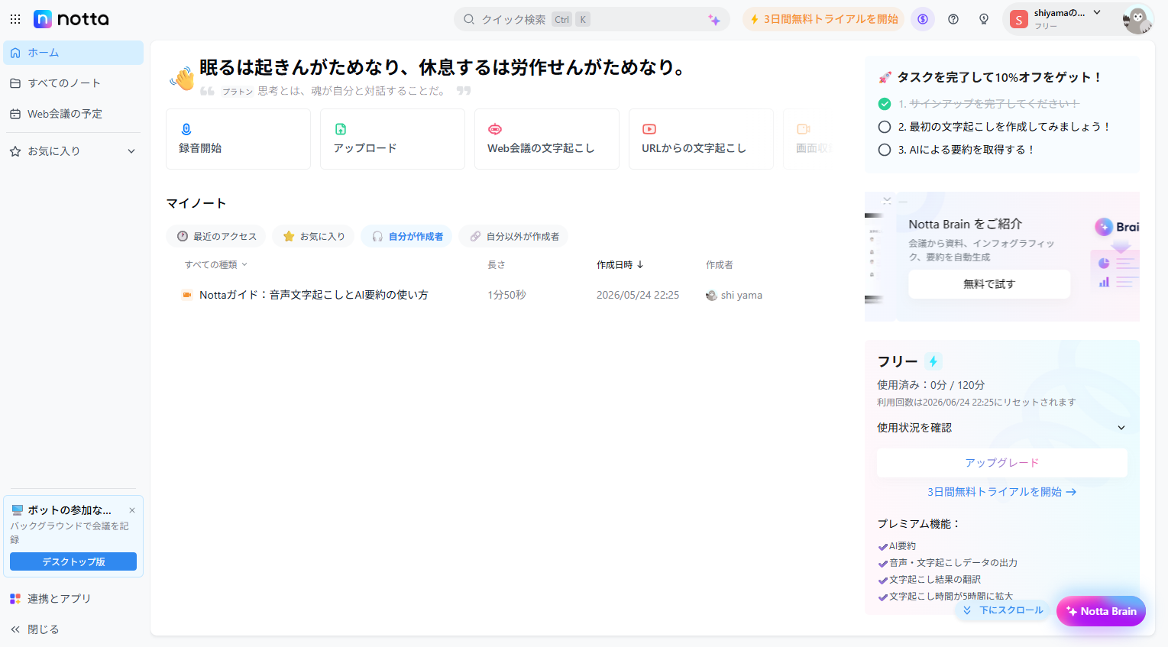Focus the クイック検索 search field
Screen dimensions: 1168x647
tap(592, 19)
